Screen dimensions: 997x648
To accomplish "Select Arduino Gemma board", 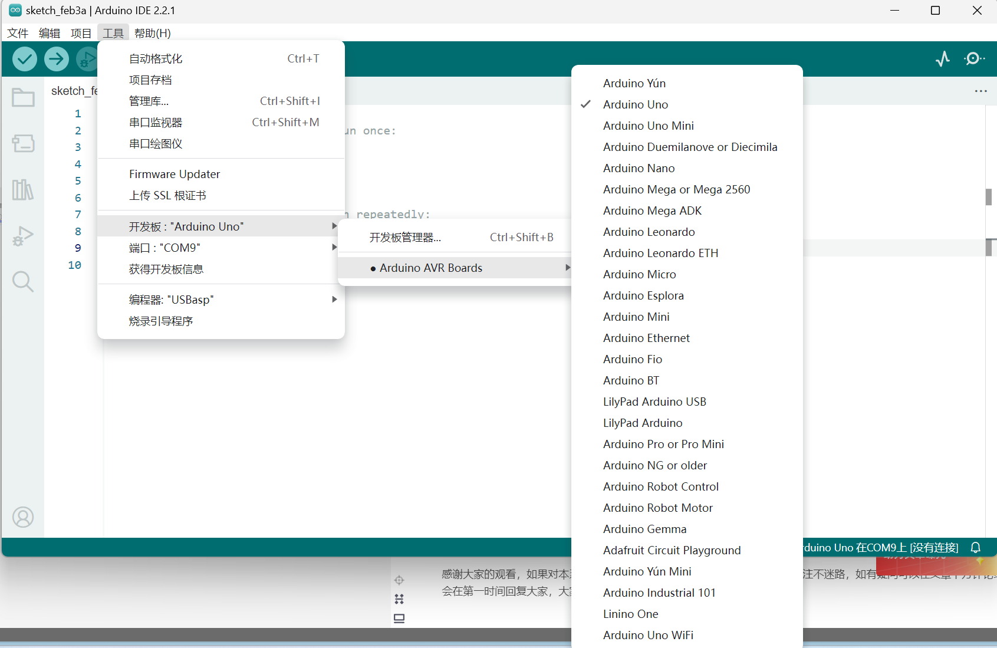I will 687,529.
